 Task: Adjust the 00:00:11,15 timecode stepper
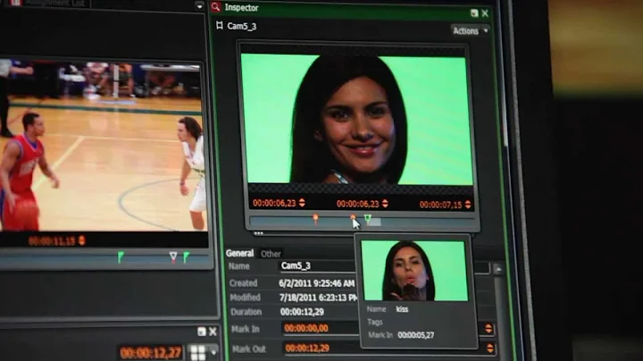pos(81,240)
